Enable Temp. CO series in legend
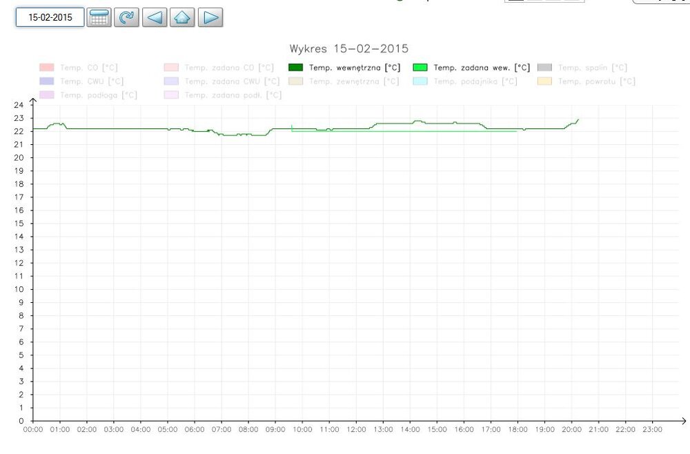Viewport: 690px width, 454px height. 78,68
